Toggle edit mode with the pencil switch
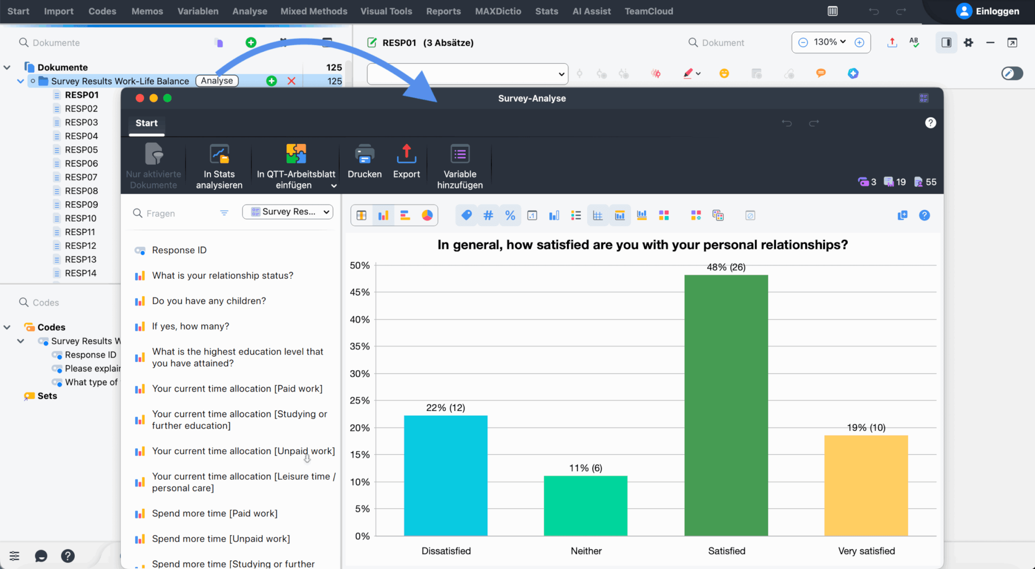The height and width of the screenshot is (569, 1035). click(1012, 73)
